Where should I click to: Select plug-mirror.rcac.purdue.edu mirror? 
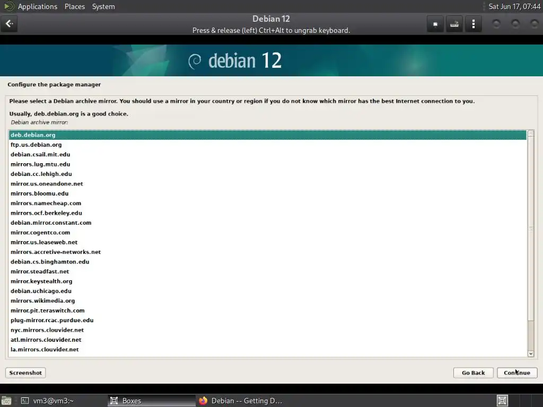[267, 320]
